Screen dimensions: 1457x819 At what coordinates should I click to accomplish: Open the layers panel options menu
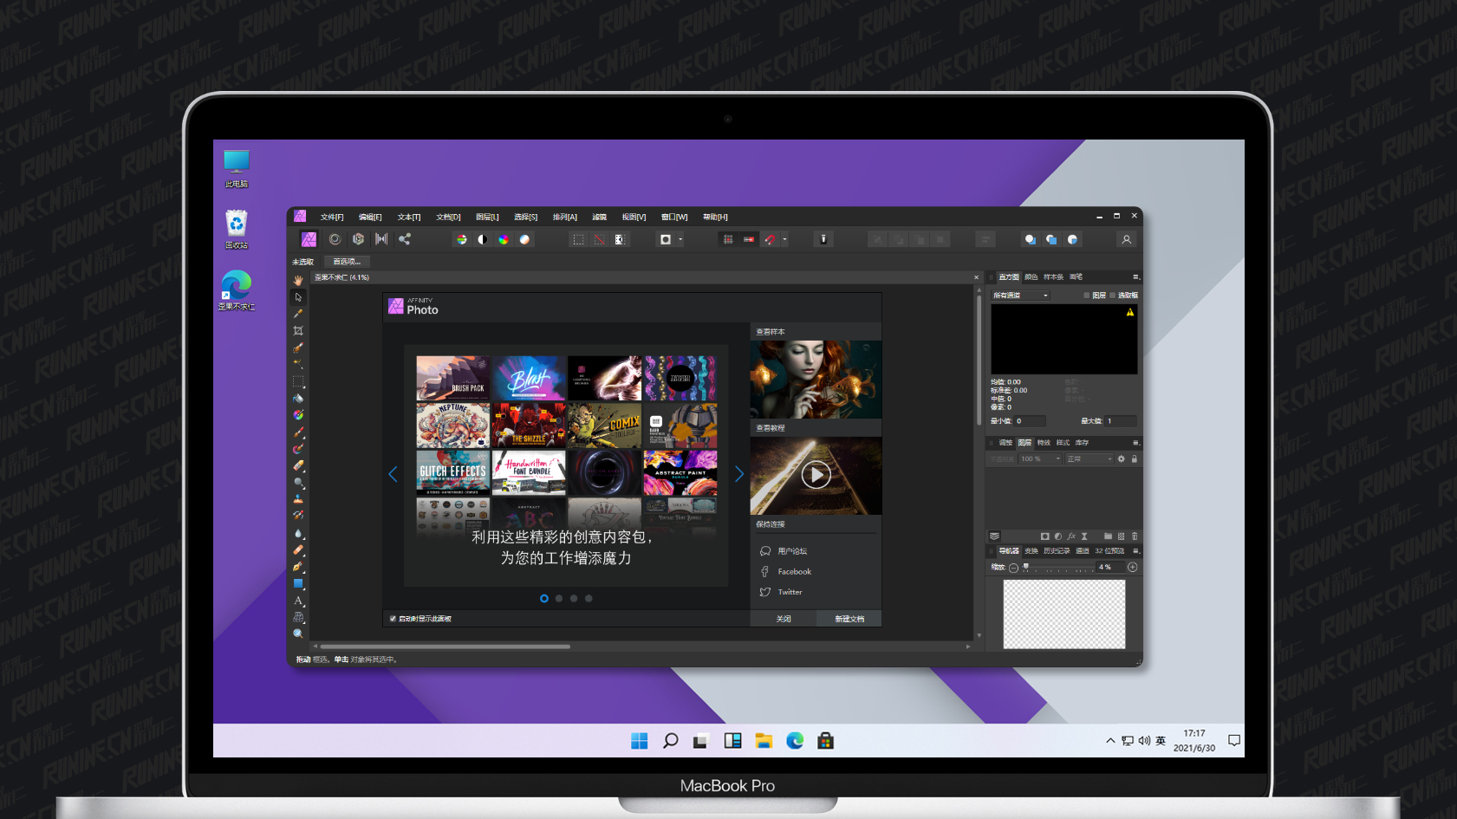point(1135,443)
